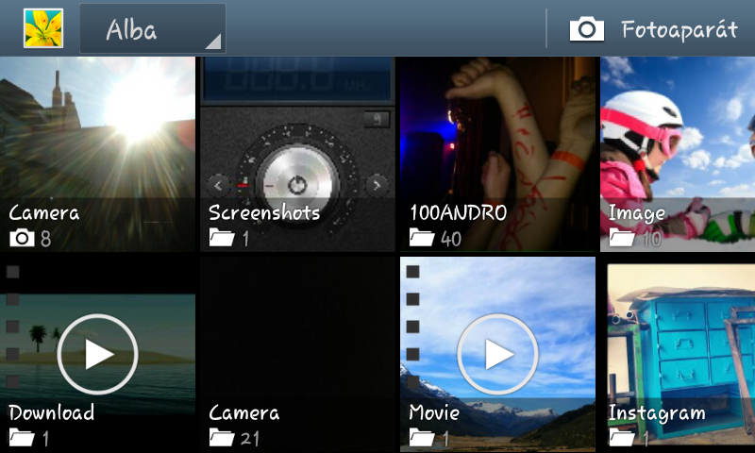The width and height of the screenshot is (755, 453).
Task: Click the dropdown triangle beside Alba
Action: pos(213,42)
